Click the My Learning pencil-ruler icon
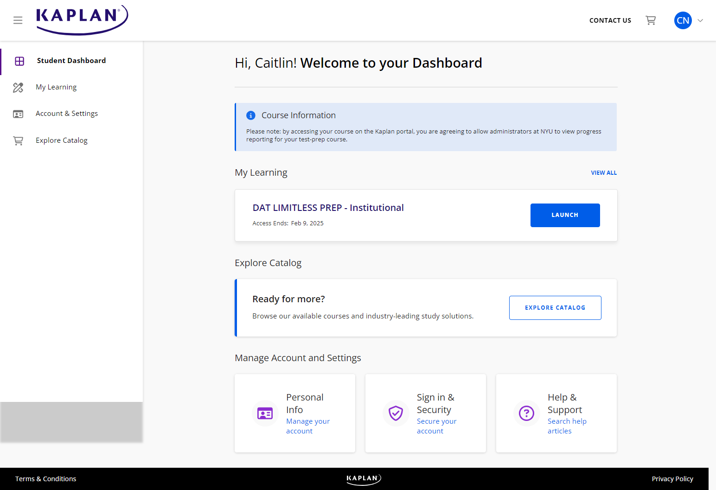 (x=18, y=87)
